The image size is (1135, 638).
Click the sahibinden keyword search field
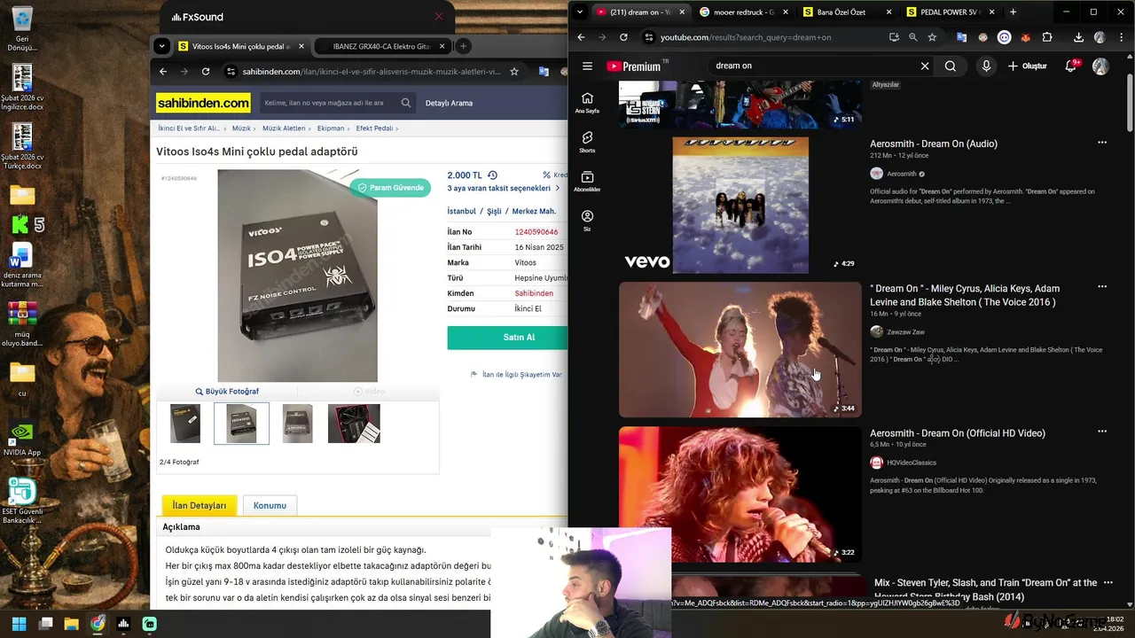(x=326, y=103)
